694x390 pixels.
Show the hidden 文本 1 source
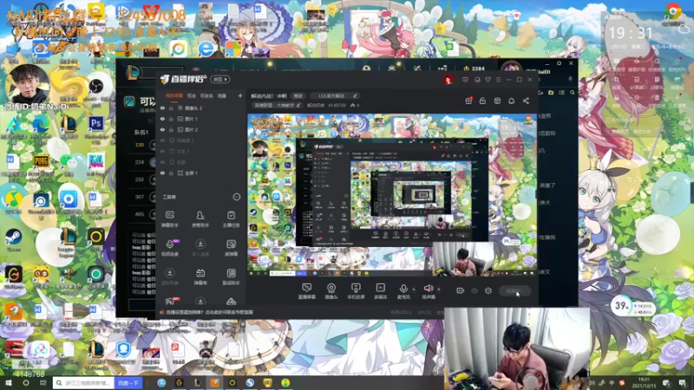[x=163, y=151]
